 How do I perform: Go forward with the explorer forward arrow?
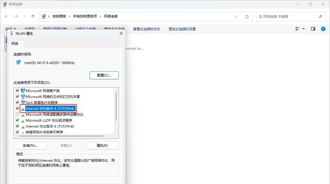tap(16, 17)
